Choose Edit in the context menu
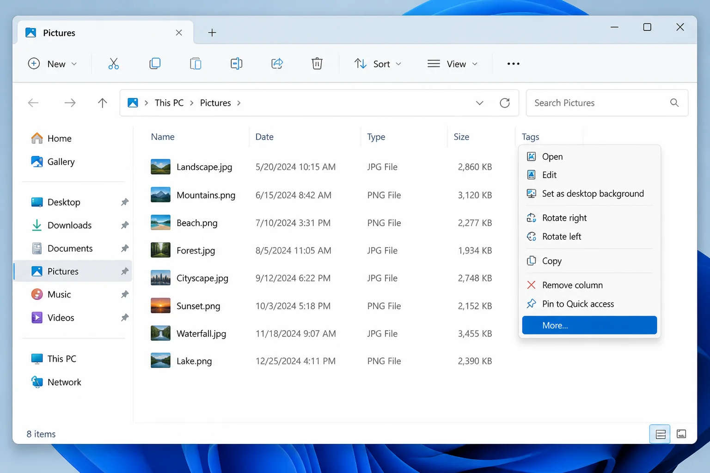This screenshot has height=473, width=710. [589, 175]
